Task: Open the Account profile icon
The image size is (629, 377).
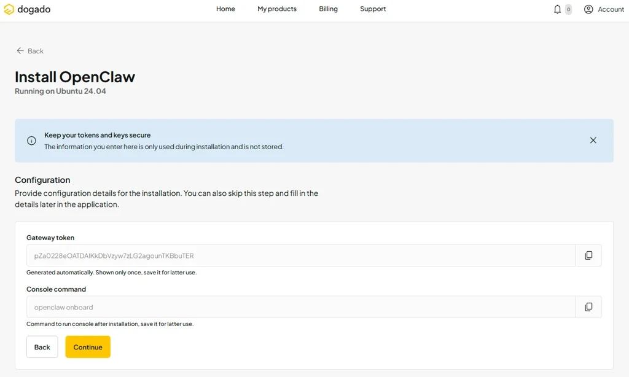Action: point(588,9)
